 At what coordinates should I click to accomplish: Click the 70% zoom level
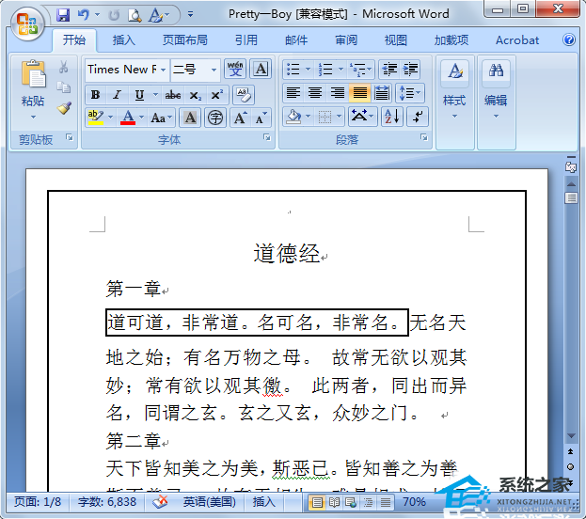[x=414, y=502]
